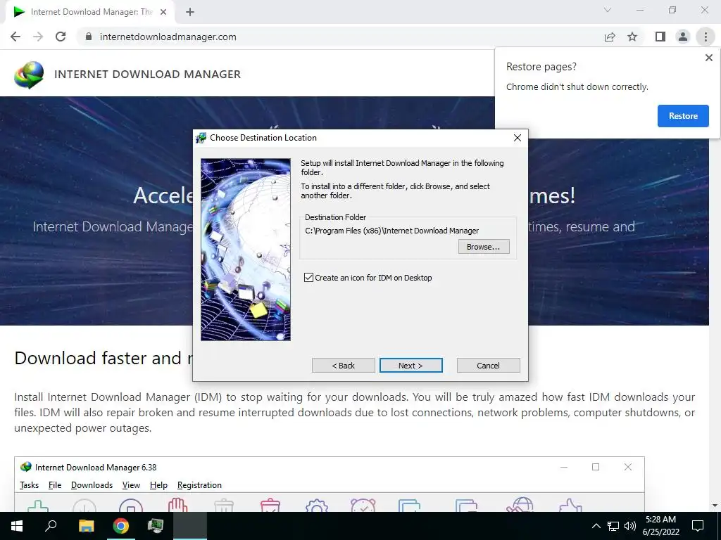Click the gear Options icon in IDM toolbar
The width and height of the screenshot is (721, 540).
tap(316, 506)
